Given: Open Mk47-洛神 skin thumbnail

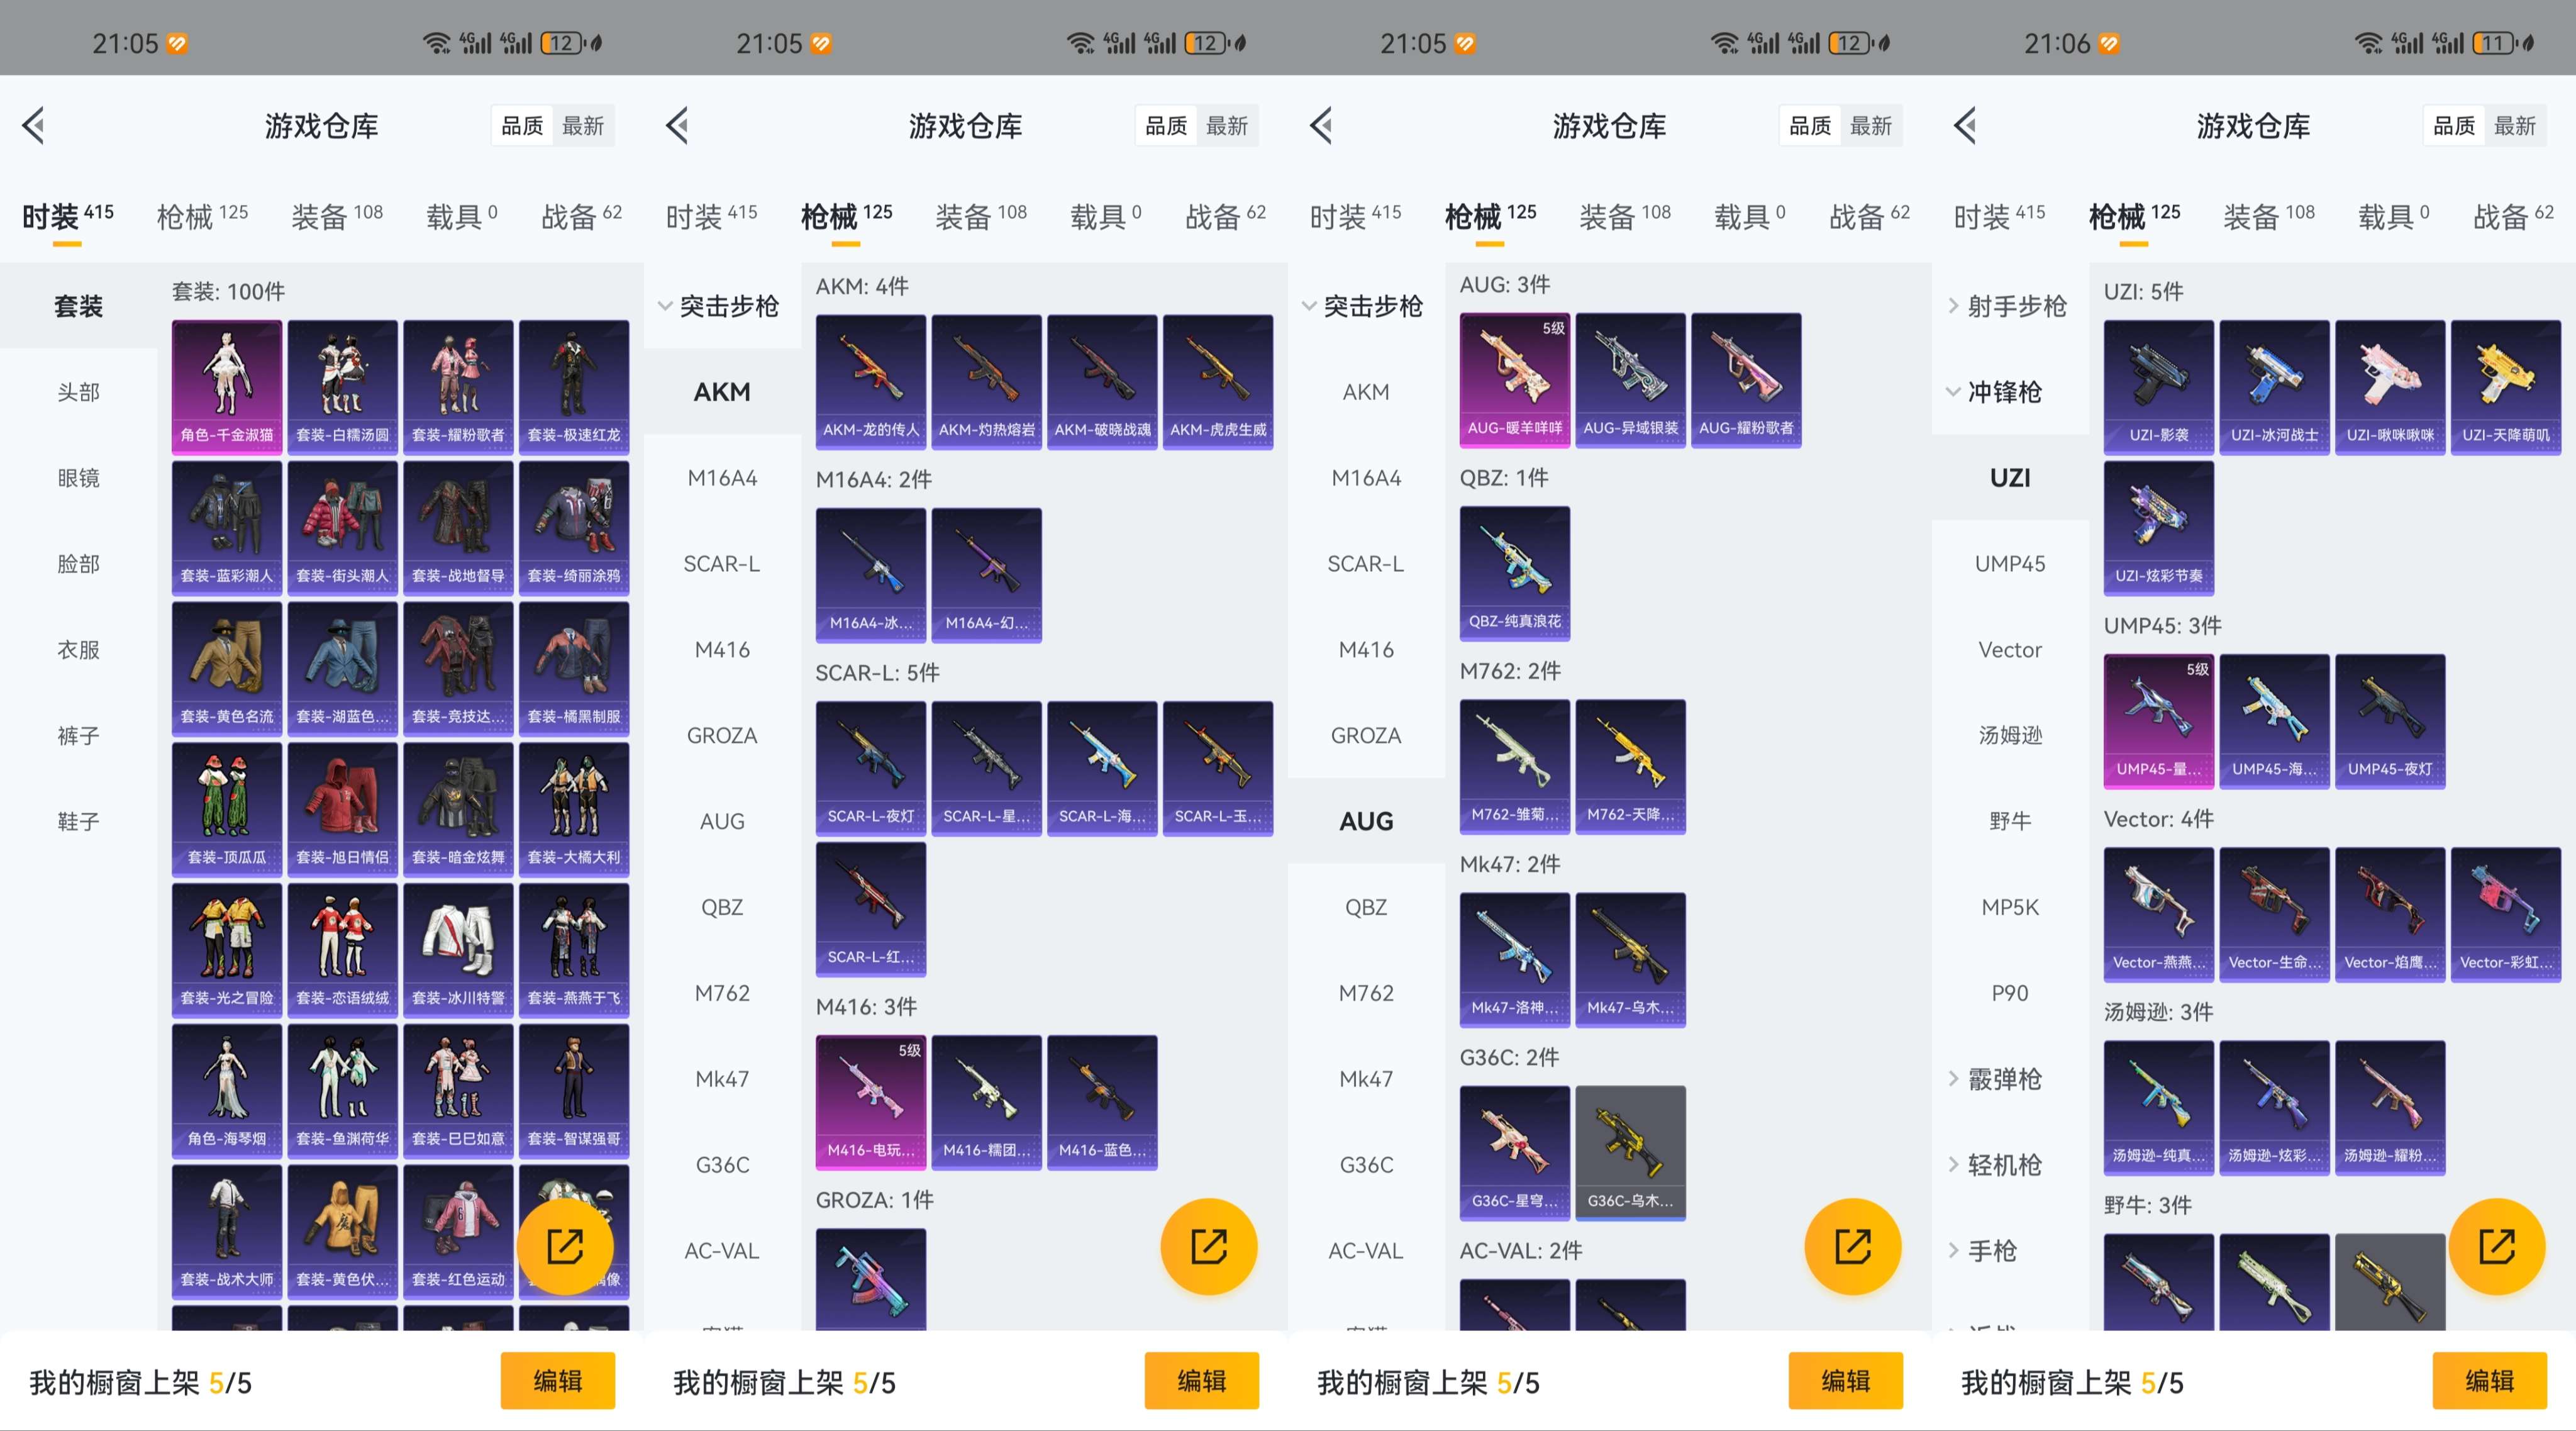Looking at the screenshot, I should coord(1515,960).
